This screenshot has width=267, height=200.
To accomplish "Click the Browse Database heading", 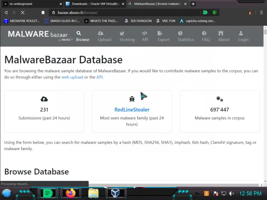I will (x=37, y=172).
